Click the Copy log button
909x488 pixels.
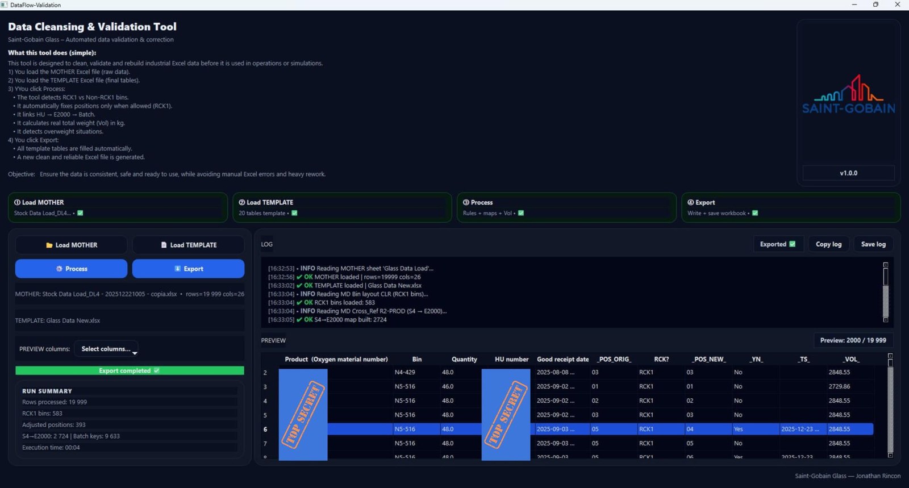point(828,244)
